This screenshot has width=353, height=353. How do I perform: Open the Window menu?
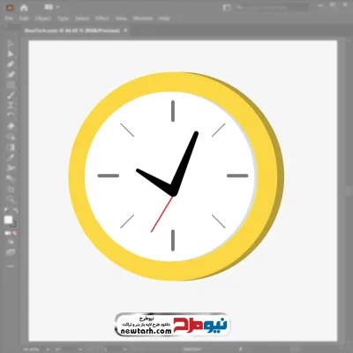click(143, 19)
